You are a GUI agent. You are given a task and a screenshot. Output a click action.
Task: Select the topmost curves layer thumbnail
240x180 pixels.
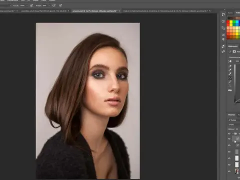[x=237, y=138]
